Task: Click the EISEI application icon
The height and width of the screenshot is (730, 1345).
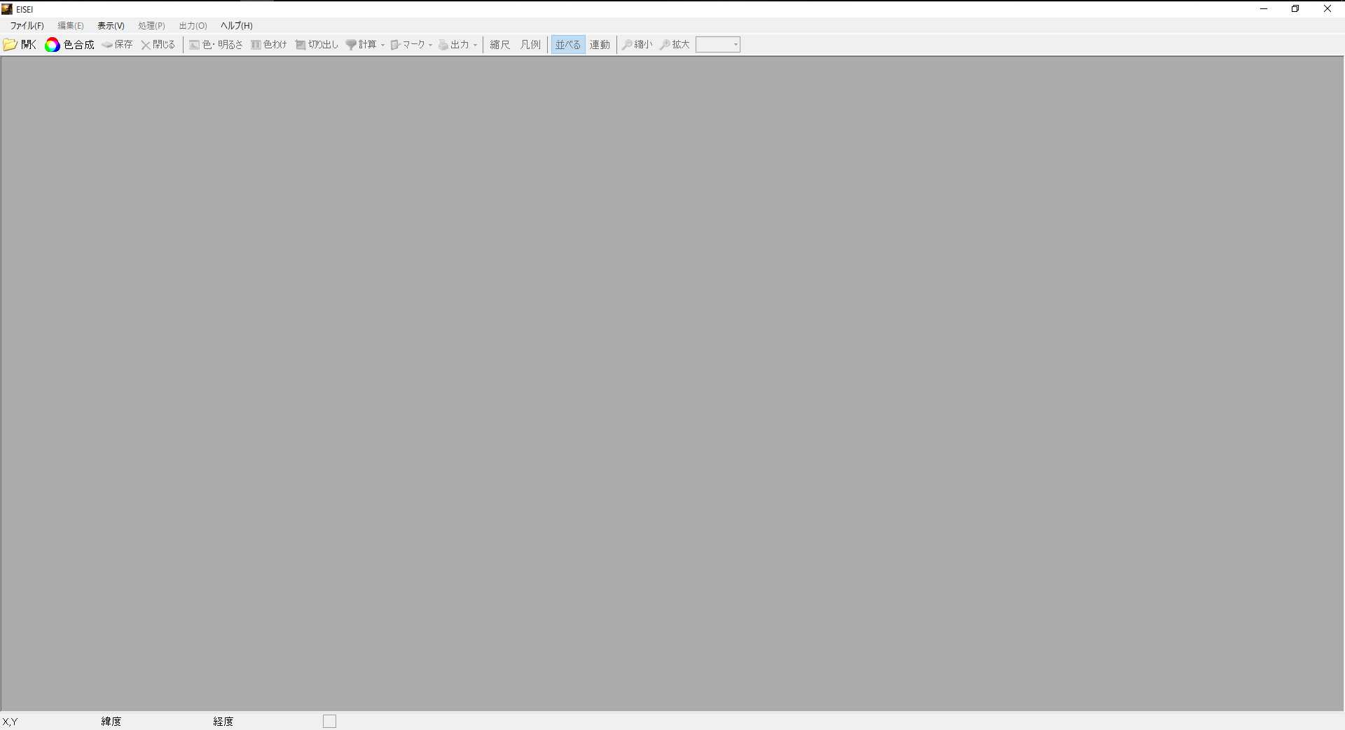Action: click(7, 9)
